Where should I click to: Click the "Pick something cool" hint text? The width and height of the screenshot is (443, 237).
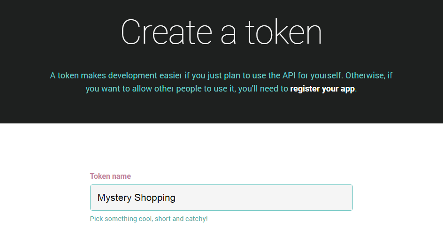point(148,219)
